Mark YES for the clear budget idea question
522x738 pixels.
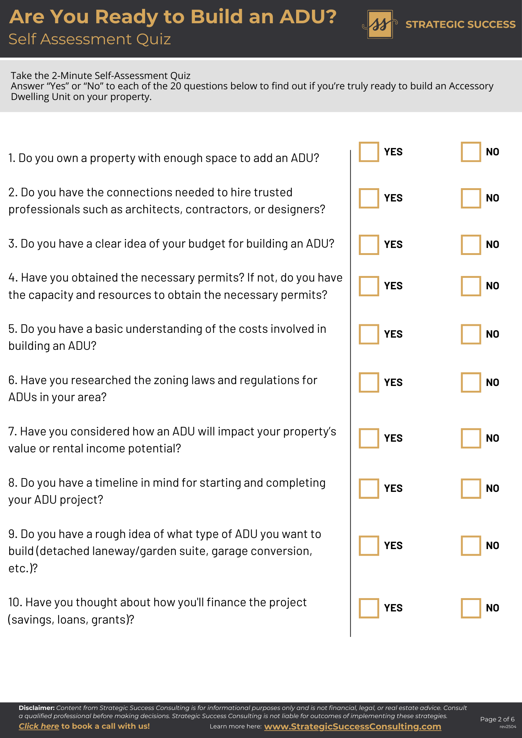(x=369, y=245)
